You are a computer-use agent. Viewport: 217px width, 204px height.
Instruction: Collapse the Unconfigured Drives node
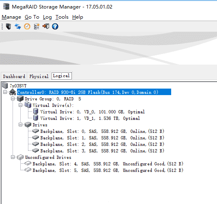pyautogui.click(x=13, y=157)
